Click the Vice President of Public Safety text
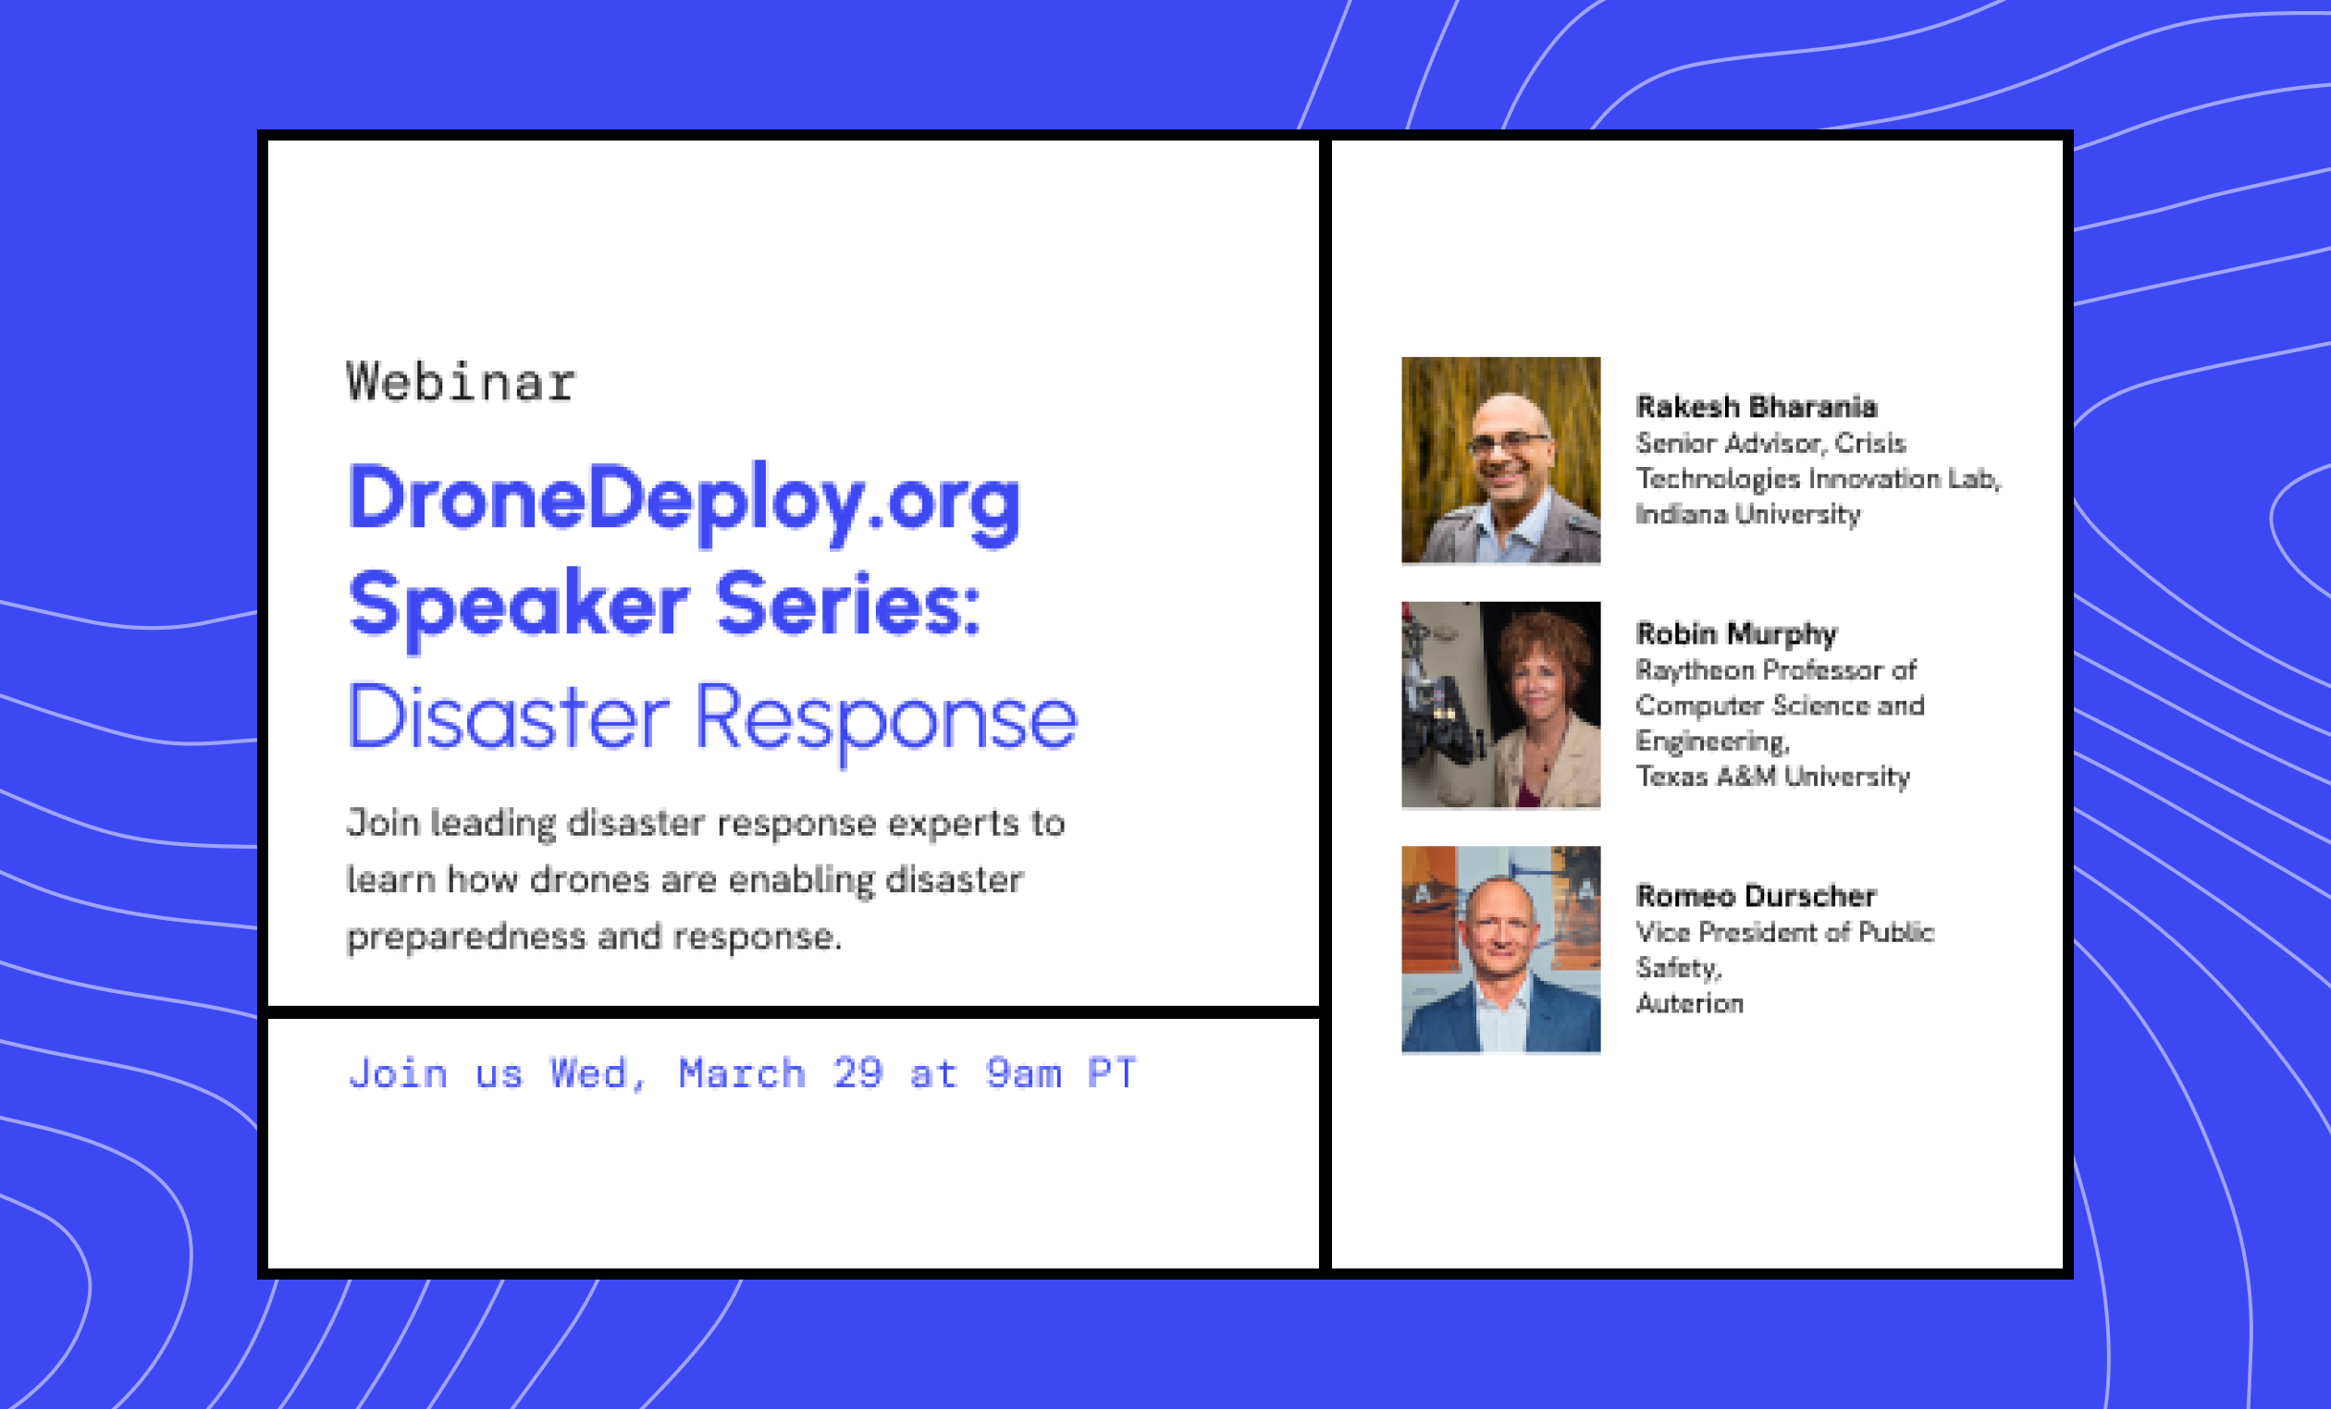2331x1409 pixels. coord(1784,950)
